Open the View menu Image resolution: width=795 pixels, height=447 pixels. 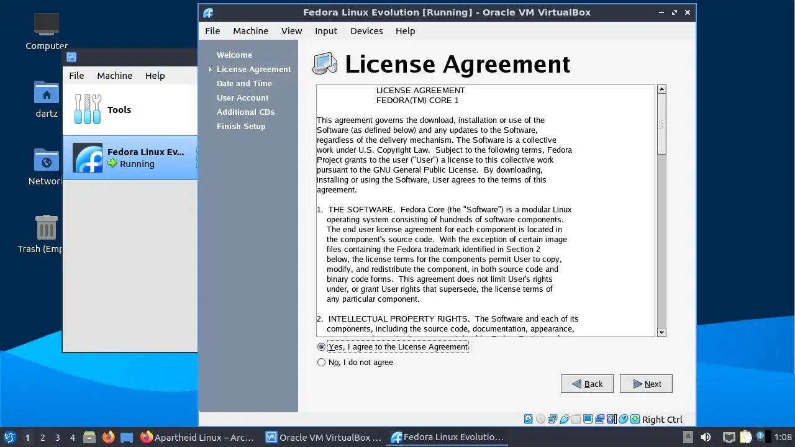click(291, 30)
